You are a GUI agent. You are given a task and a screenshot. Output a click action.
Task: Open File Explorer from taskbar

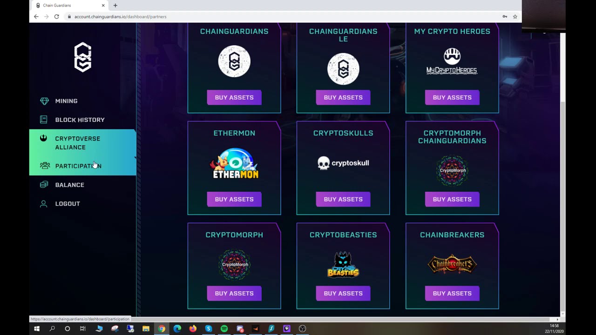pos(146,328)
